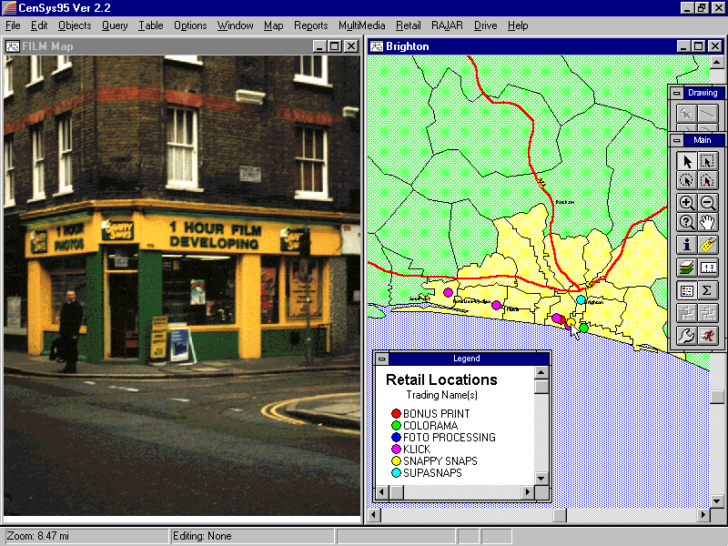Open the Legend window control menu box

[383, 359]
